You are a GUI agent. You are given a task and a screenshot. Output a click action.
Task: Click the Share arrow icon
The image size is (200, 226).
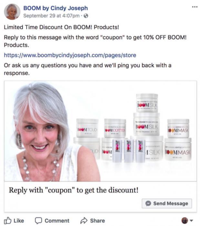(84, 221)
